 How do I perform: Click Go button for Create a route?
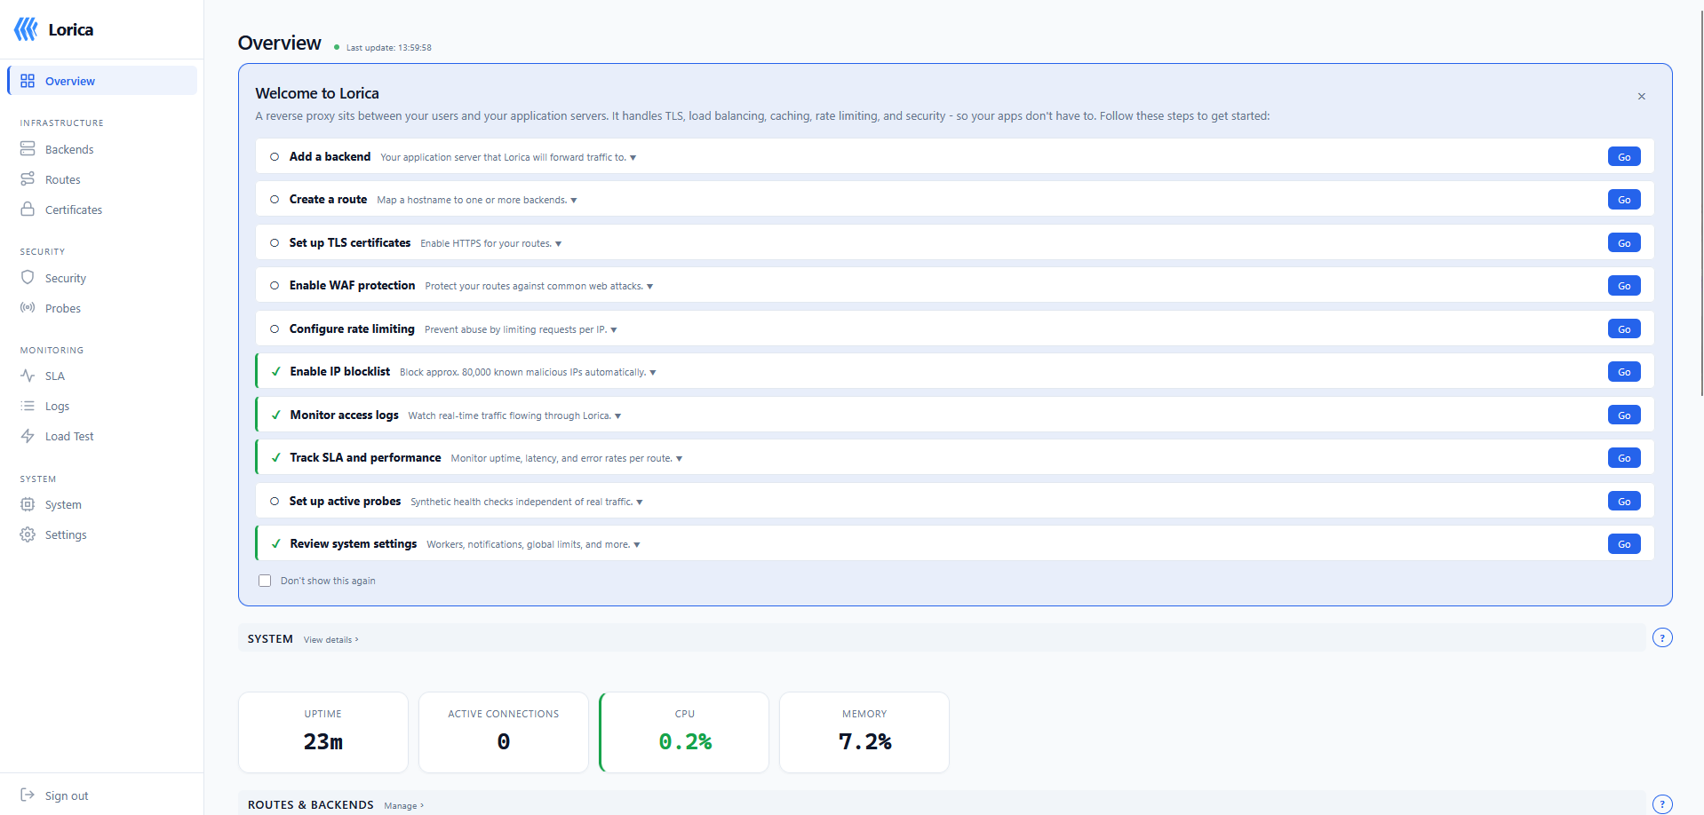(1624, 200)
